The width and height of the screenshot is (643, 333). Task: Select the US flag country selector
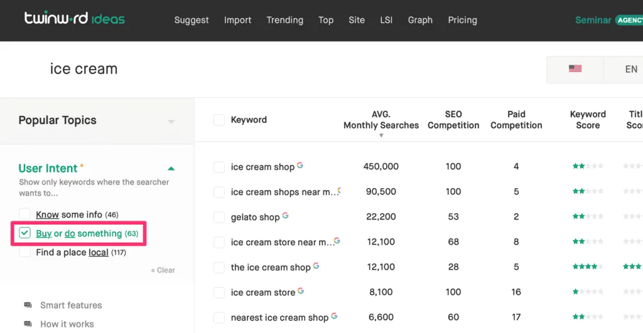pos(575,69)
